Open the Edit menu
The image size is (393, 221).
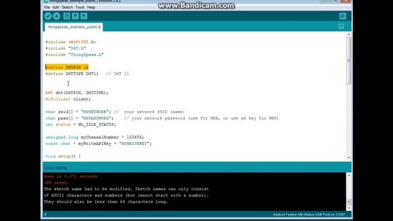pyautogui.click(x=56, y=7)
